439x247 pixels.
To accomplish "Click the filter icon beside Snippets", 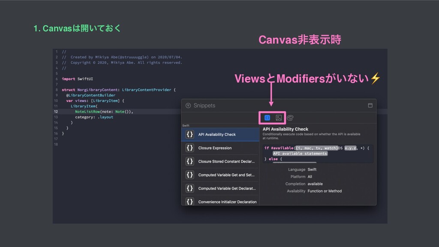I will (x=188, y=105).
